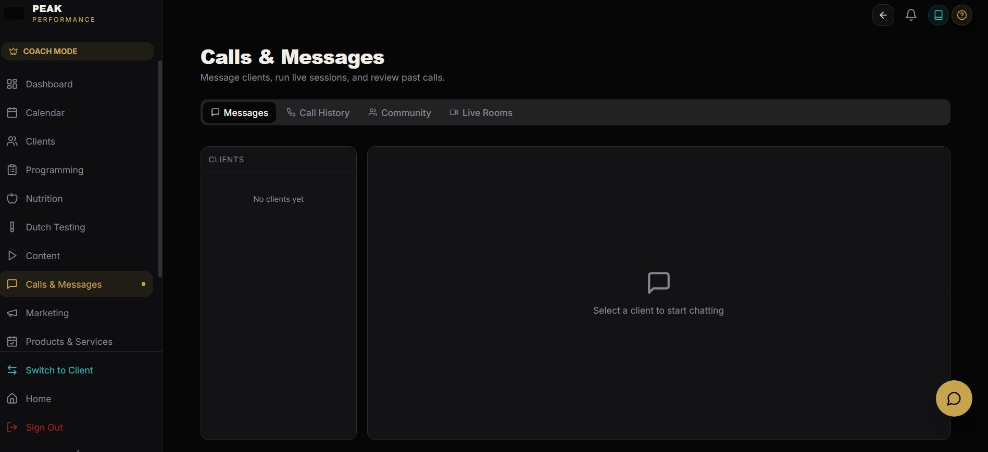Click the teal tablet view icon
This screenshot has width=988, height=452.
(x=939, y=15)
